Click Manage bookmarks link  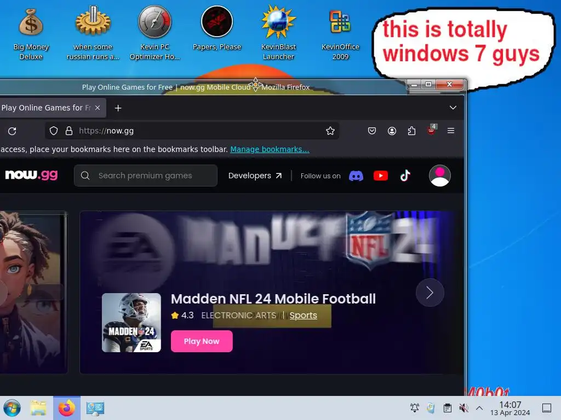pos(270,149)
